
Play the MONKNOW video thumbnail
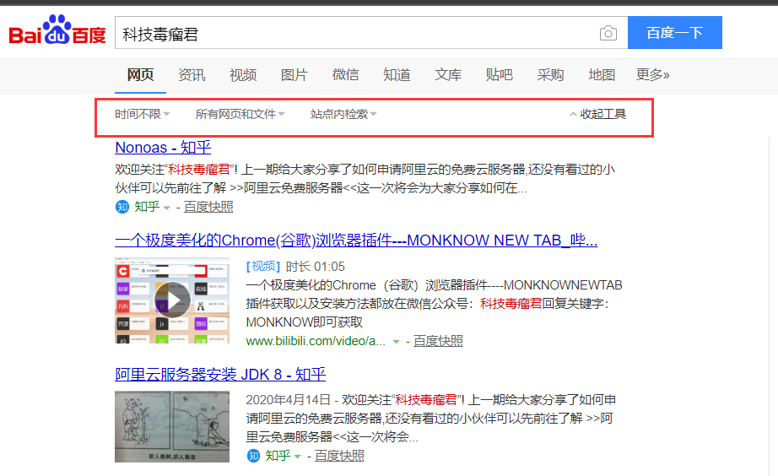[172, 300]
